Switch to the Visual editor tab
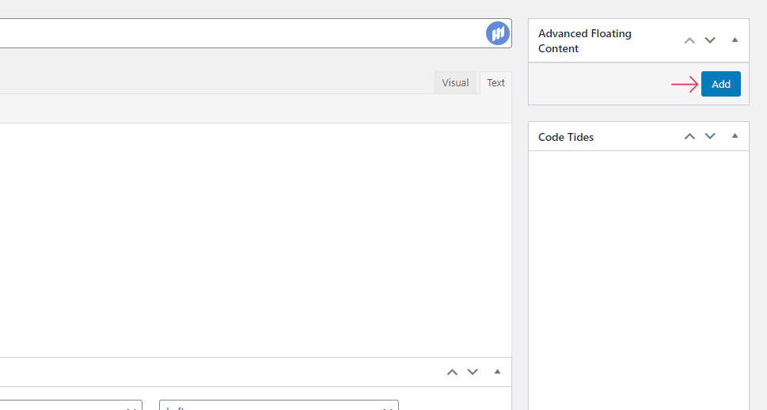Image resolution: width=767 pixels, height=410 pixels. click(455, 82)
